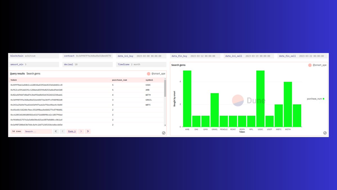
Task: Click the first-page double-chevron pagination icon
Action: (56, 131)
